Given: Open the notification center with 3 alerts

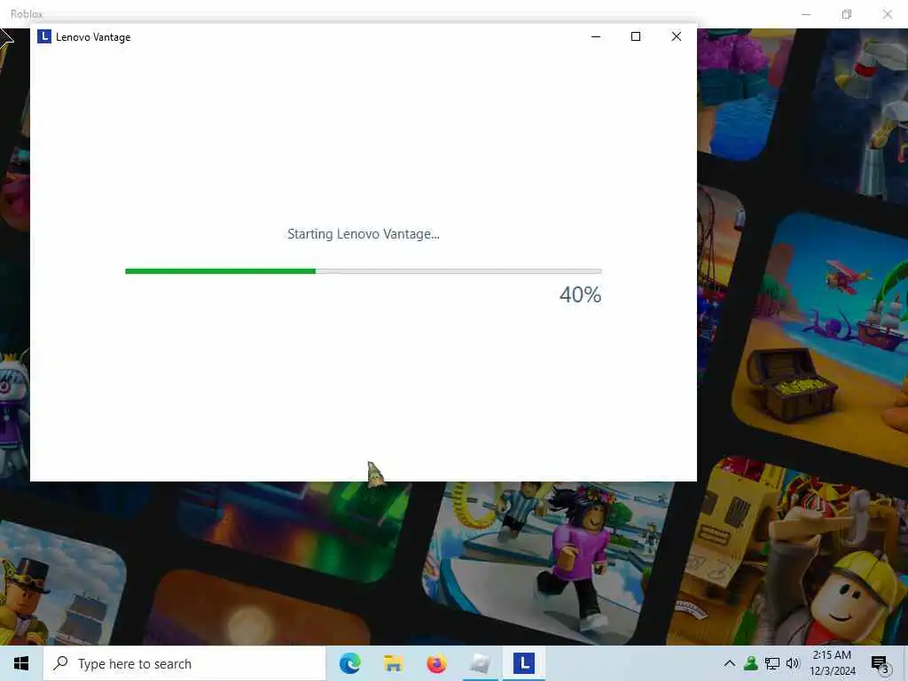Looking at the screenshot, I should point(880,664).
